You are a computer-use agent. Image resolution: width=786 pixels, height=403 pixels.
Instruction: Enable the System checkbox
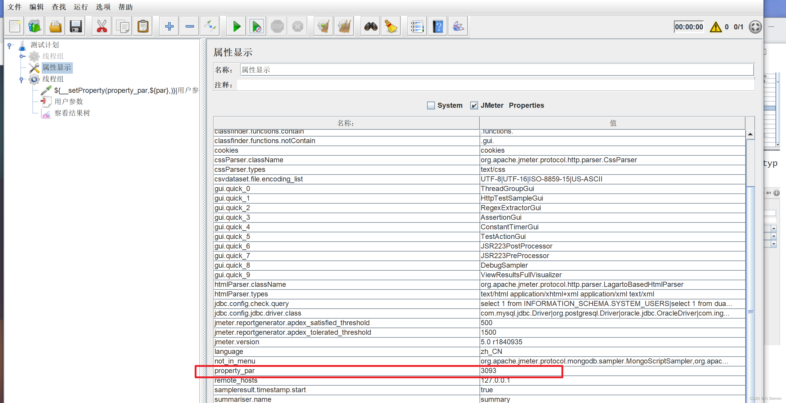(431, 105)
